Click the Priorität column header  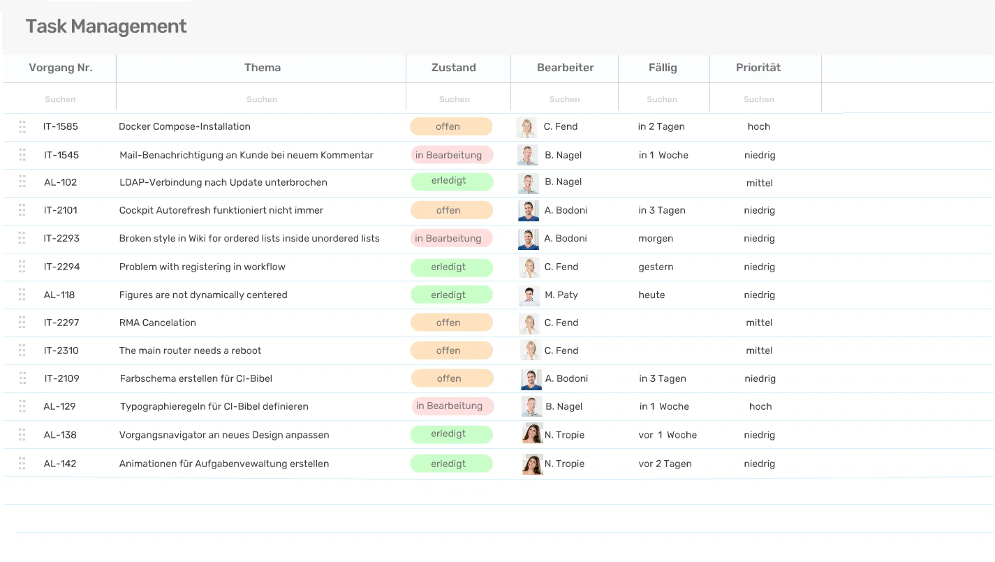click(758, 68)
